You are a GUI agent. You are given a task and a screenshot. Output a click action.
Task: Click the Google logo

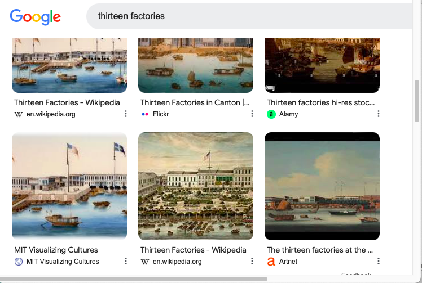[x=35, y=16]
